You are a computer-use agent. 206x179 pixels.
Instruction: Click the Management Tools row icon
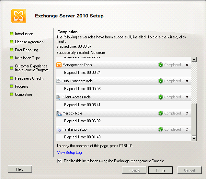(x=59, y=65)
